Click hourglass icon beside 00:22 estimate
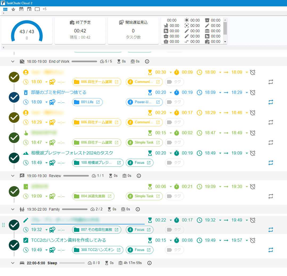This screenshot has width=287, height=276. [150, 220]
